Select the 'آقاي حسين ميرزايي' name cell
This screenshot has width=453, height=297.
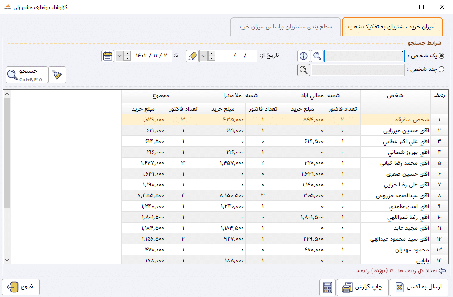[x=396, y=130]
